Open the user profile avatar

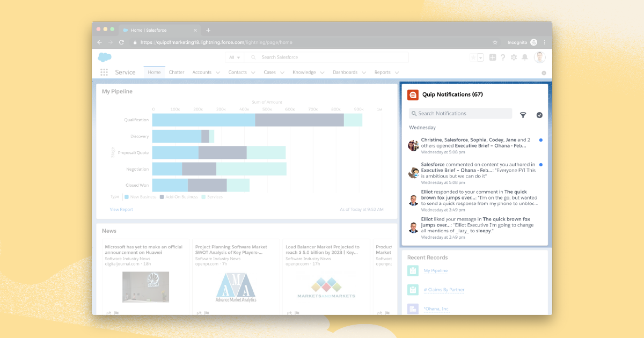pos(539,57)
